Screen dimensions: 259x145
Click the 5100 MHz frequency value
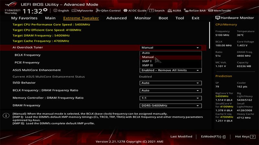click(222, 35)
